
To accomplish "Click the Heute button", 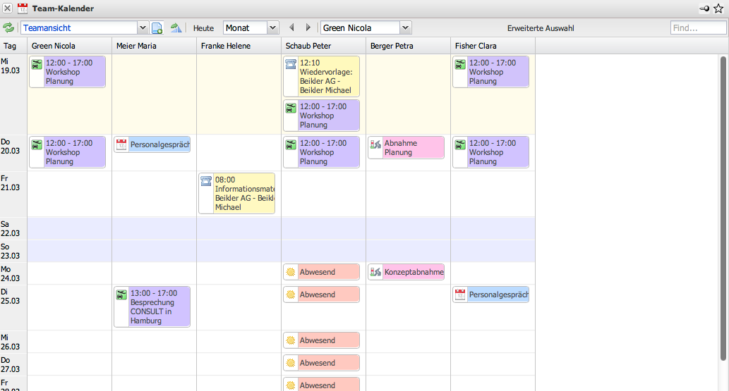I will 205,28.
